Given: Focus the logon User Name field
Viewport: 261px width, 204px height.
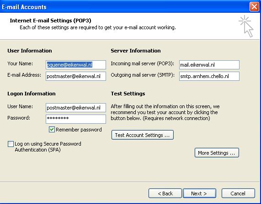Looking at the screenshot, I should click(76, 108).
